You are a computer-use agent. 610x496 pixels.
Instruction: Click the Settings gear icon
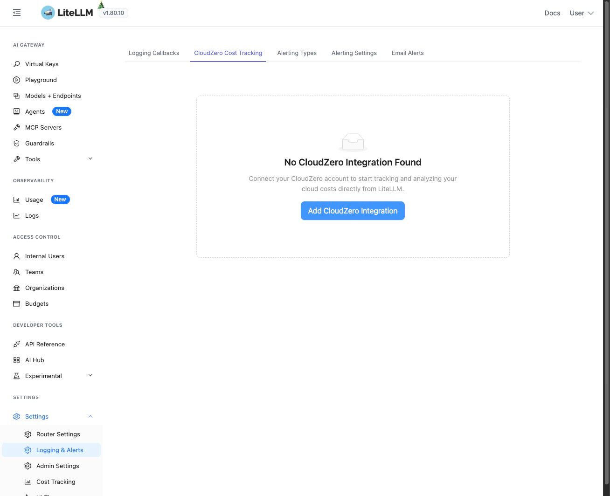[17, 416]
